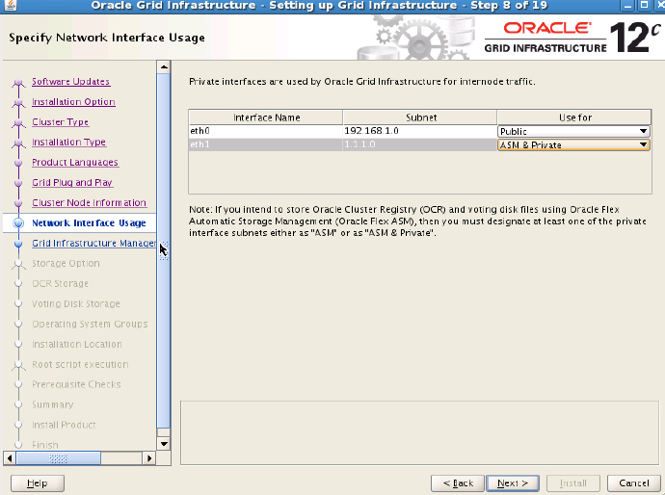This screenshot has height=495, width=665.
Task: Click the Storage Option disabled step
Action: pyautogui.click(x=66, y=264)
